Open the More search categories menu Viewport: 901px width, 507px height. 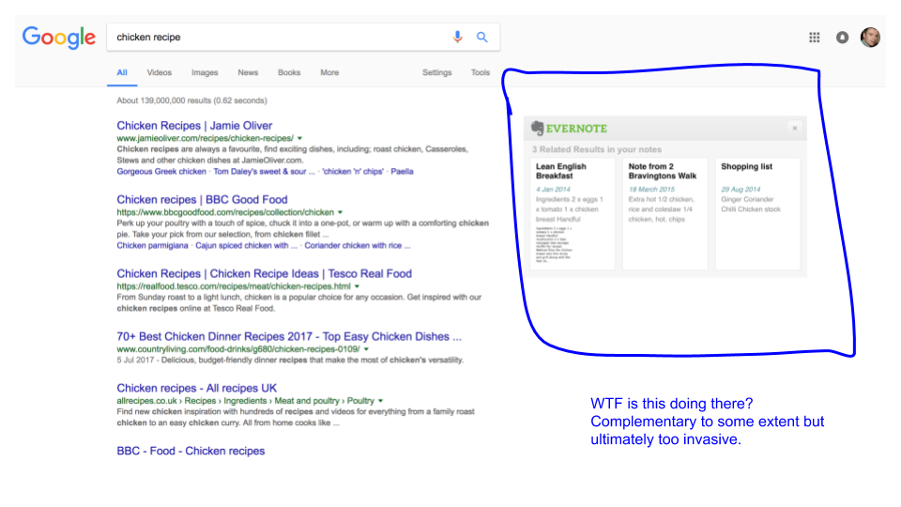[329, 72]
